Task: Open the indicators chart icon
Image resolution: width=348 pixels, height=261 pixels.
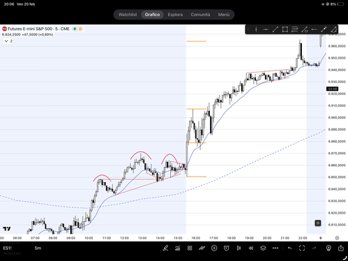Action: pyautogui.click(x=177, y=248)
